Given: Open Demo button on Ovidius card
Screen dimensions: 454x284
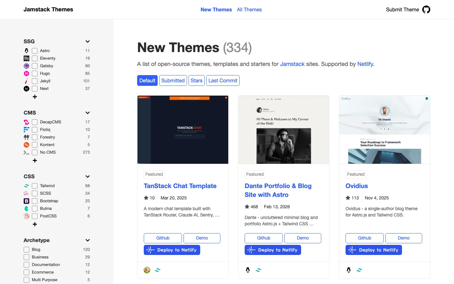Looking at the screenshot, I should pos(404,238).
